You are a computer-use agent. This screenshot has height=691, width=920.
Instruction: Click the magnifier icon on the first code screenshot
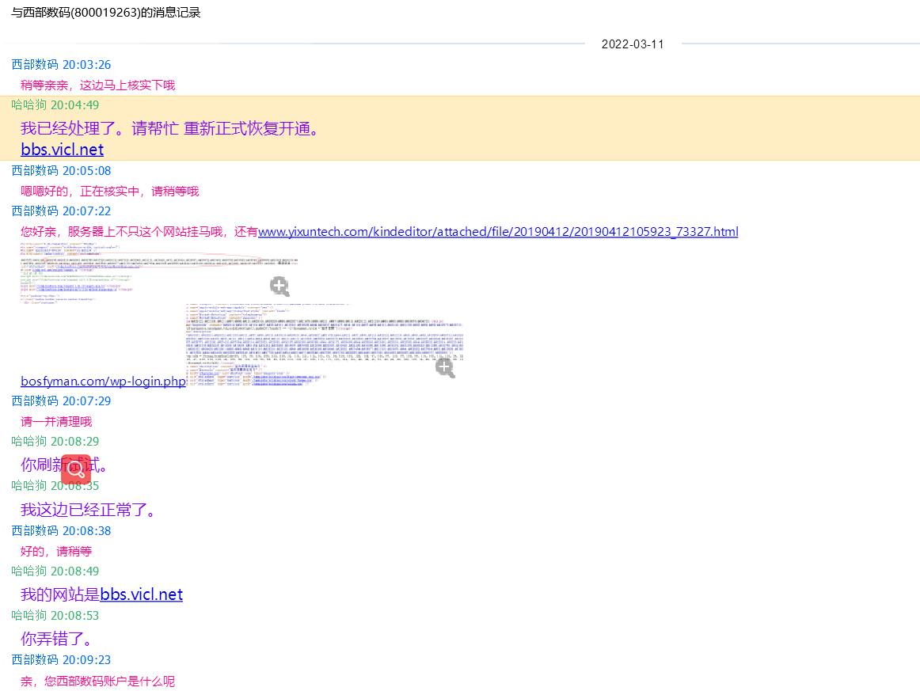[279, 287]
